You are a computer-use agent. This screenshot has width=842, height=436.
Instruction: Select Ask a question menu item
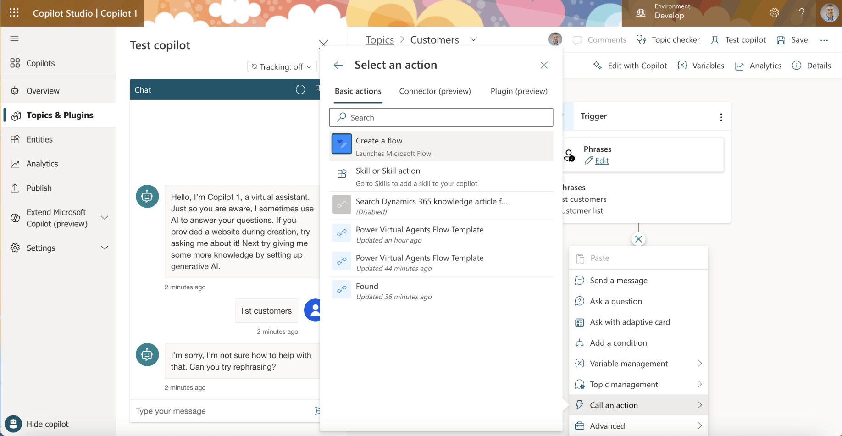tap(615, 301)
